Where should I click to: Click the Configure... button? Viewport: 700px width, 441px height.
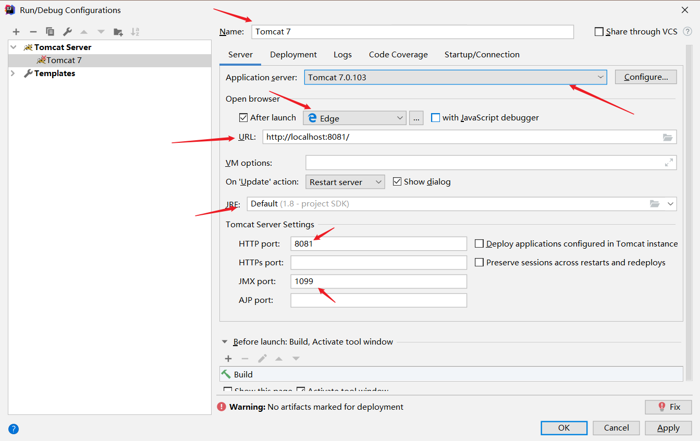tap(646, 77)
